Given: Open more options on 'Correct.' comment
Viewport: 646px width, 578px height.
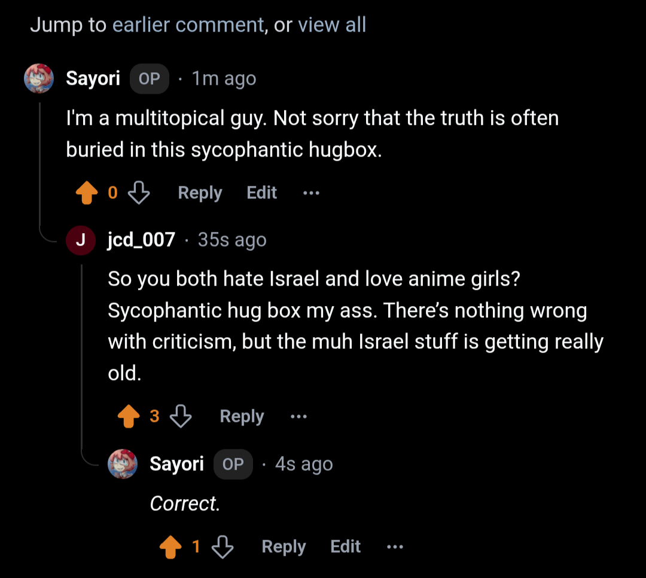Looking at the screenshot, I should click(395, 547).
